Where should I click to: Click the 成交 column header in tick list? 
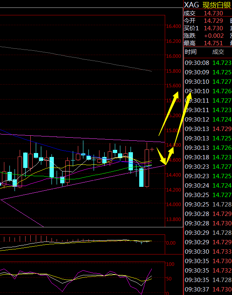(218, 52)
